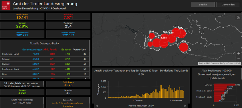Click the Land Tirol logo
Image resolution: width=242 pixels, height=108 pixels.
pos(6,6)
